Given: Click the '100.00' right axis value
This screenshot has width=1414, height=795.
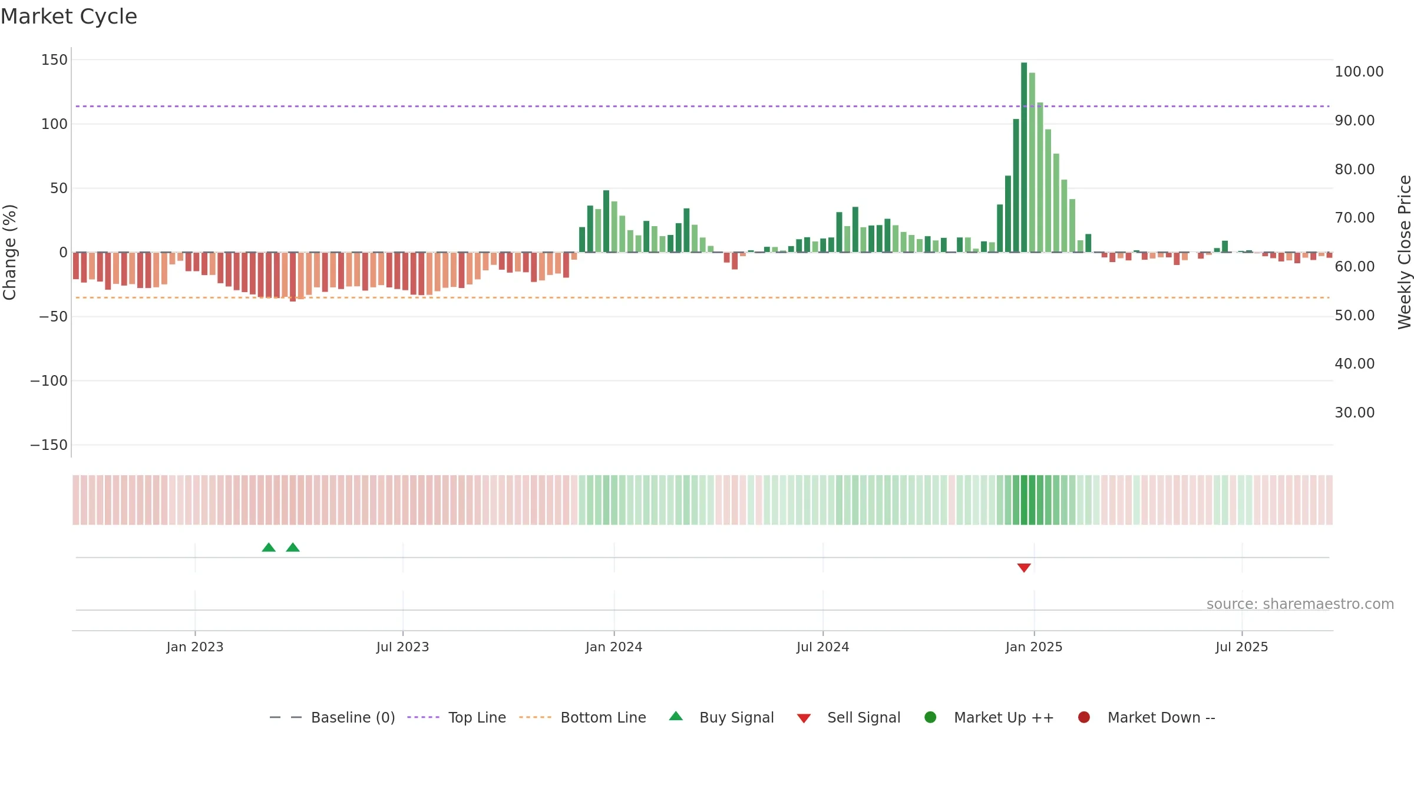Looking at the screenshot, I should pos(1359,72).
